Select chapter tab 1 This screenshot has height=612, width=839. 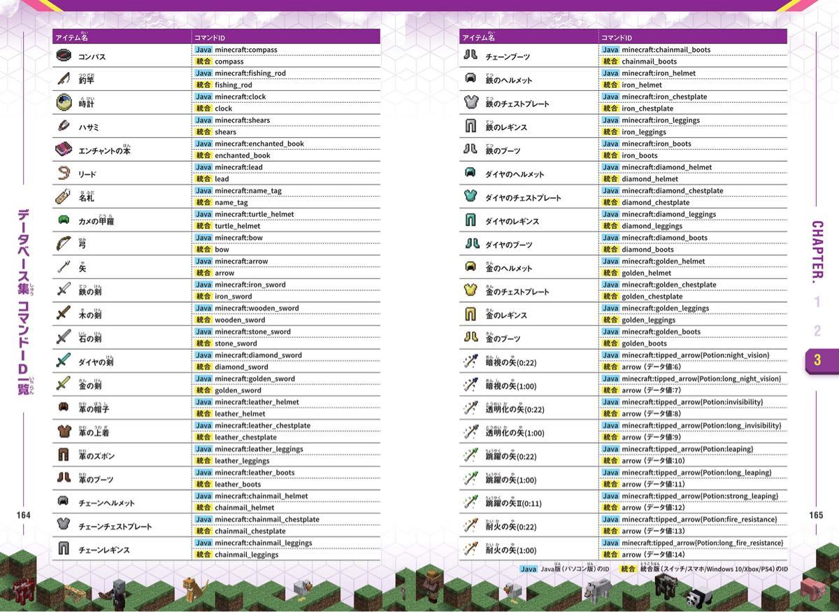(x=817, y=303)
